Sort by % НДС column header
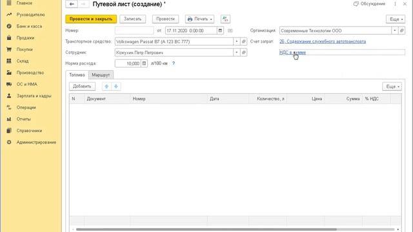 [376, 99]
